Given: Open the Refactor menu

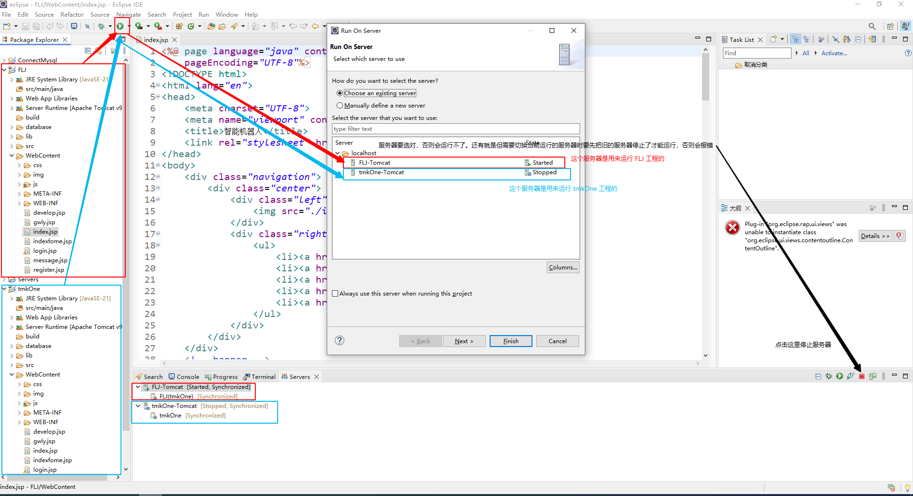Looking at the screenshot, I should tap(72, 15).
